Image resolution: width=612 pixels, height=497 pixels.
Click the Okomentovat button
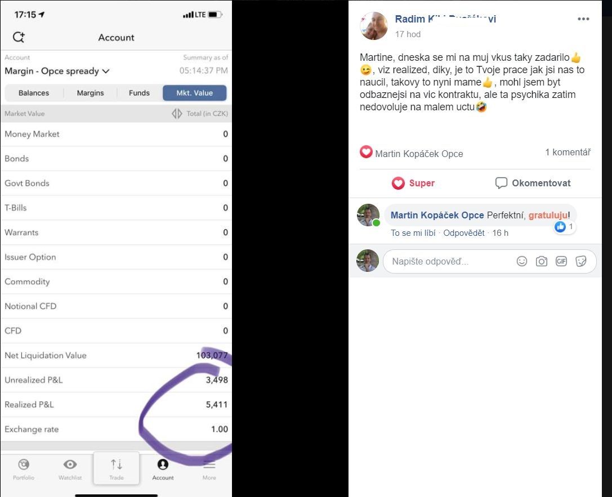533,183
